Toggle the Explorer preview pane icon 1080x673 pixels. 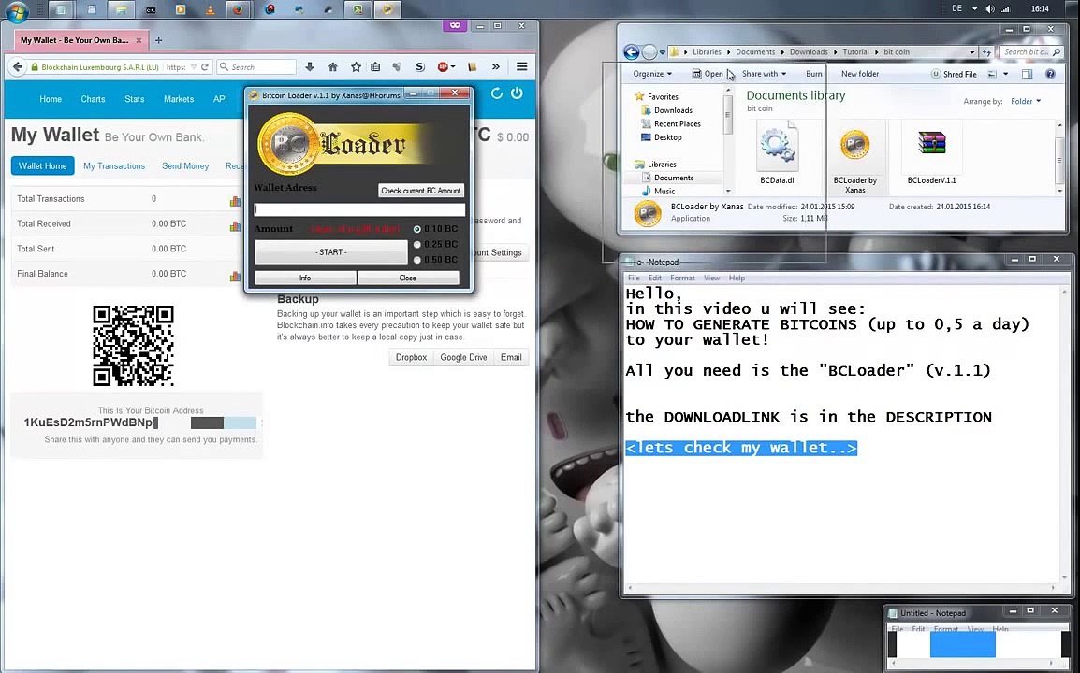(x=1027, y=74)
